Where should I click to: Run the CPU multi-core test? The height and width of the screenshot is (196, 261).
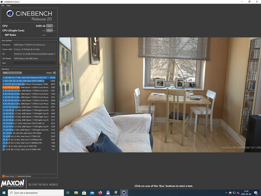click(49, 26)
